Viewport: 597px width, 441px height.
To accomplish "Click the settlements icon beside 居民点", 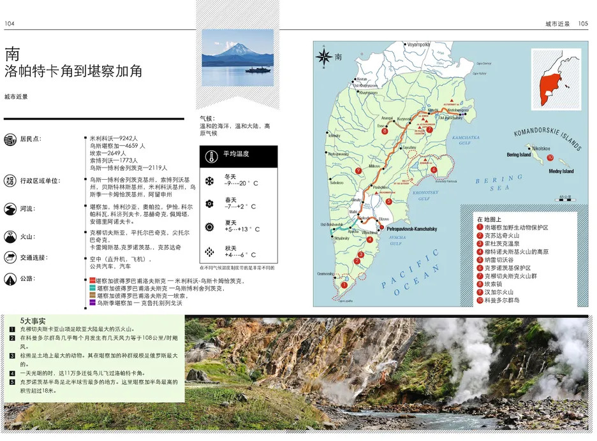I will click(x=10, y=141).
